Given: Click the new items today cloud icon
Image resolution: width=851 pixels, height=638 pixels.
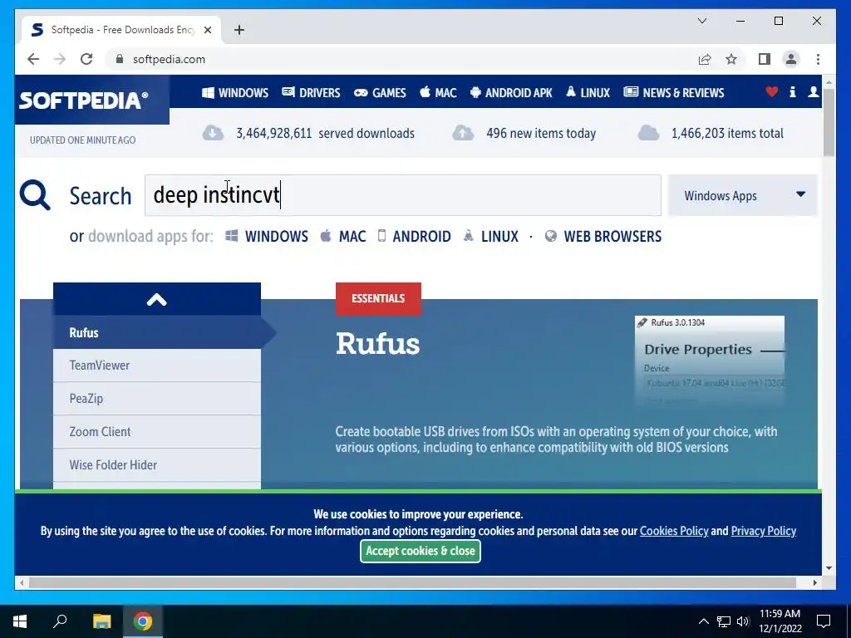Looking at the screenshot, I should click(463, 133).
